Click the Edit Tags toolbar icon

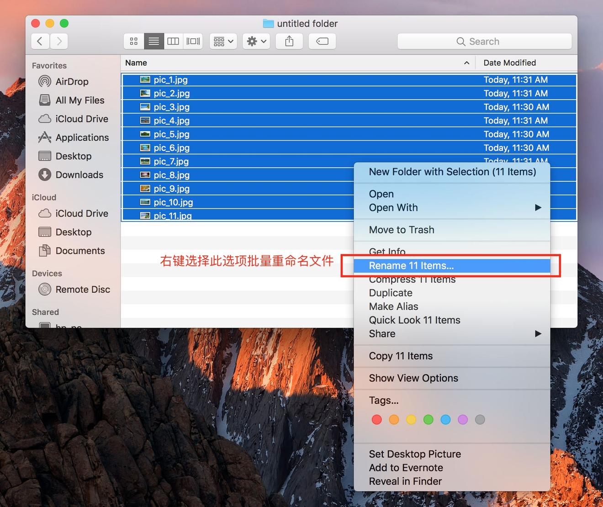point(322,41)
